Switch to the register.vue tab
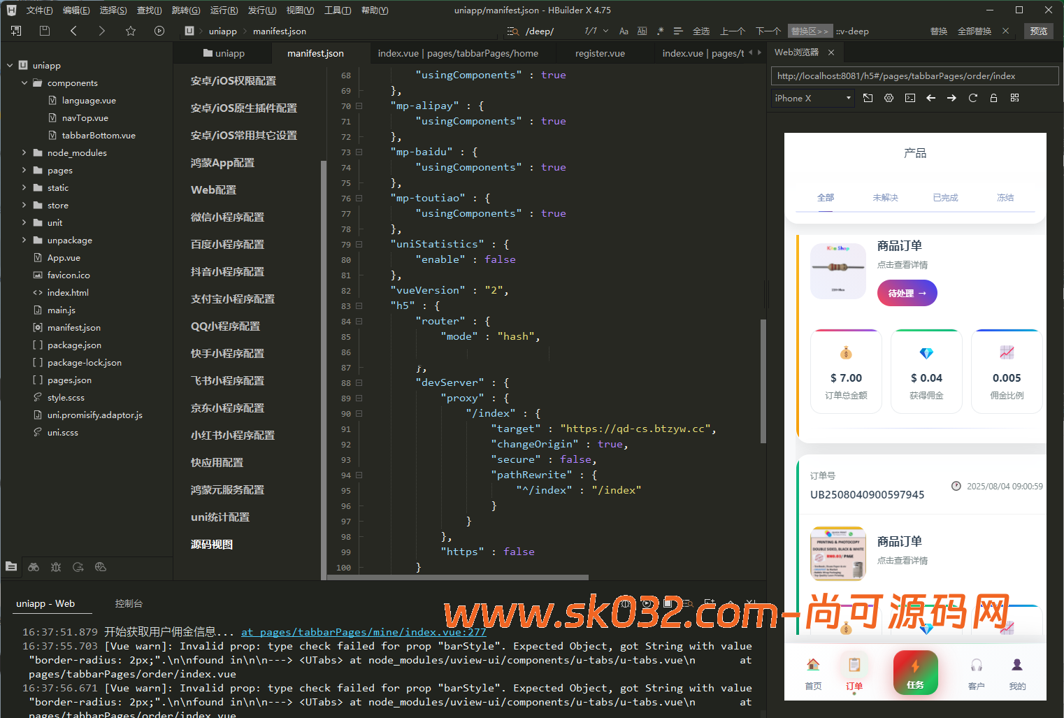 (x=600, y=53)
